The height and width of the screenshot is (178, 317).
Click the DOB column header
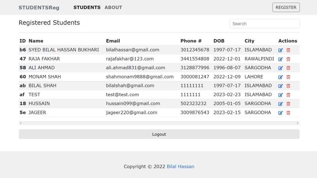[x=219, y=41]
